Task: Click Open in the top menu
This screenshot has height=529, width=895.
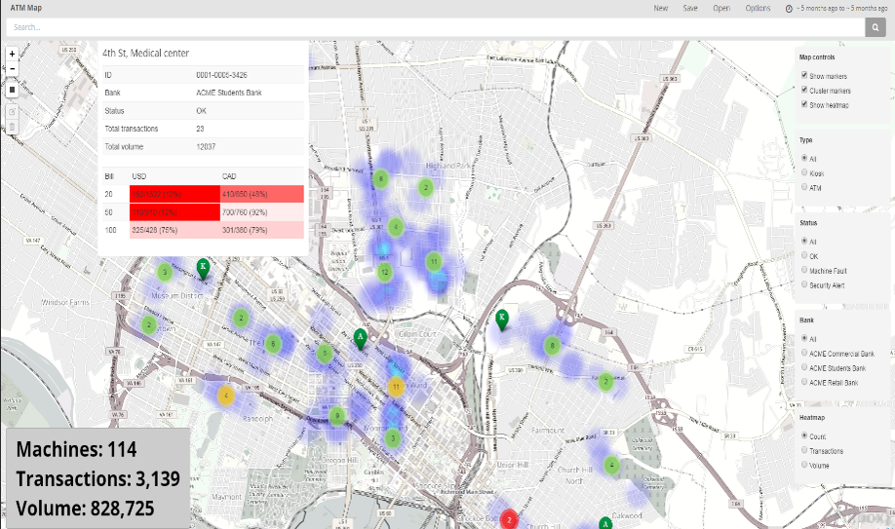Action: click(x=721, y=8)
